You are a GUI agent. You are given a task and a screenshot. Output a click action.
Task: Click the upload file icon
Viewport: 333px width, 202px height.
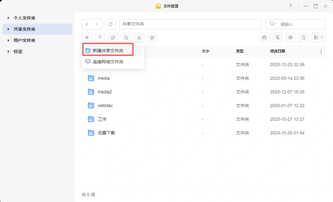coord(100,37)
